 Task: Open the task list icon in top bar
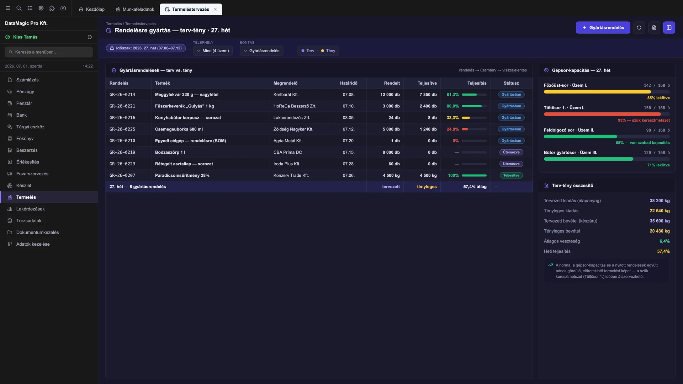pyautogui.click(x=30, y=8)
